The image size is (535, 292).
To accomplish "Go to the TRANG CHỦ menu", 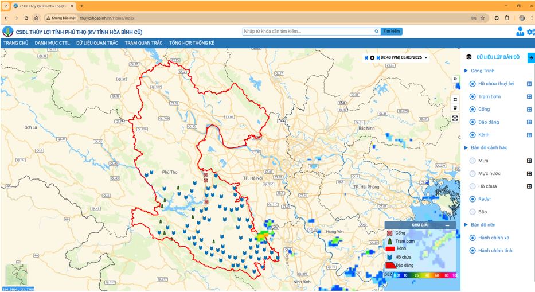I will pyautogui.click(x=15, y=43).
